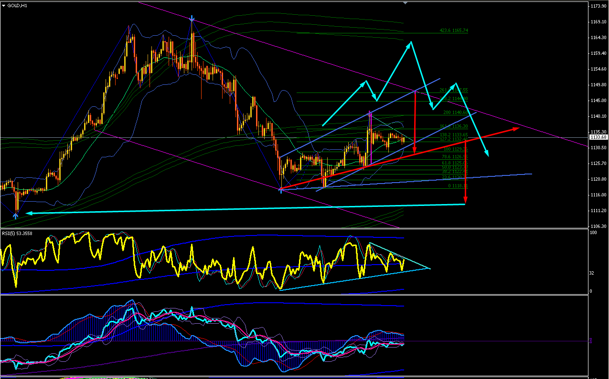The height and width of the screenshot is (379, 609).
Task: Click the blue up-arrow marker at the lowest candle
Action: pos(16,215)
